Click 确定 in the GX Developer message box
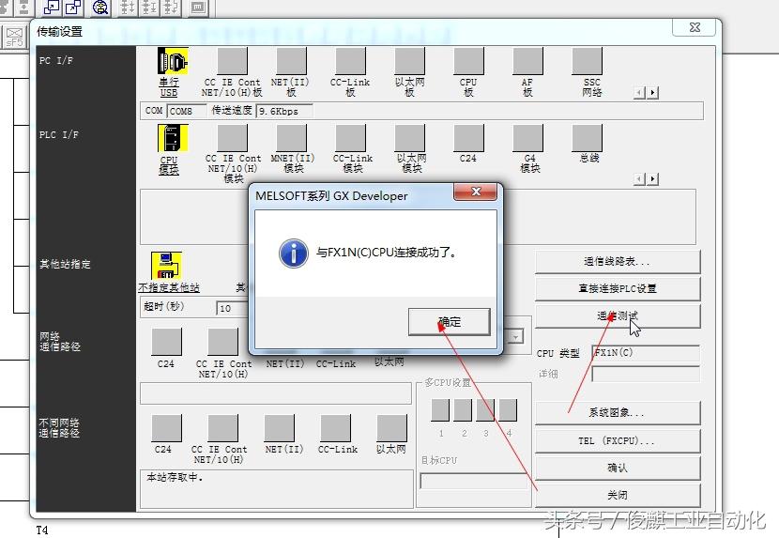Viewport: 779px width, 538px height. coord(450,322)
